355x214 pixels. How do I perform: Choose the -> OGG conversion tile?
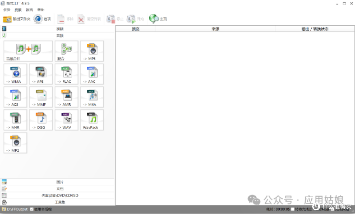coord(41,120)
